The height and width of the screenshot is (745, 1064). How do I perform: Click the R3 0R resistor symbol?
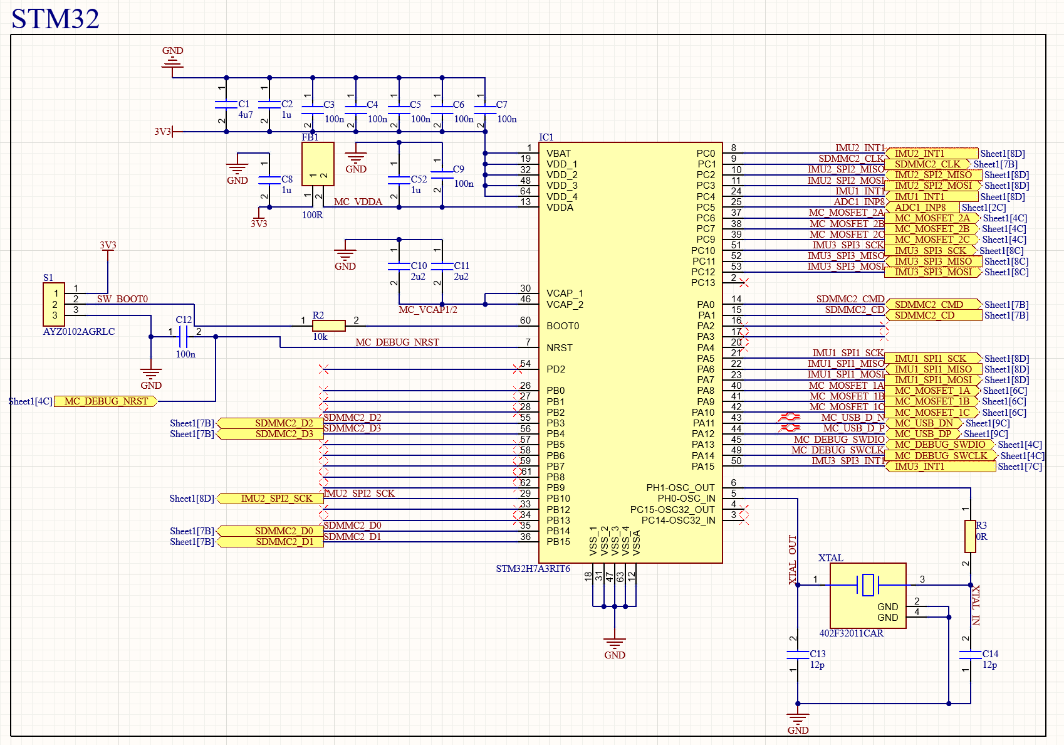(970, 536)
